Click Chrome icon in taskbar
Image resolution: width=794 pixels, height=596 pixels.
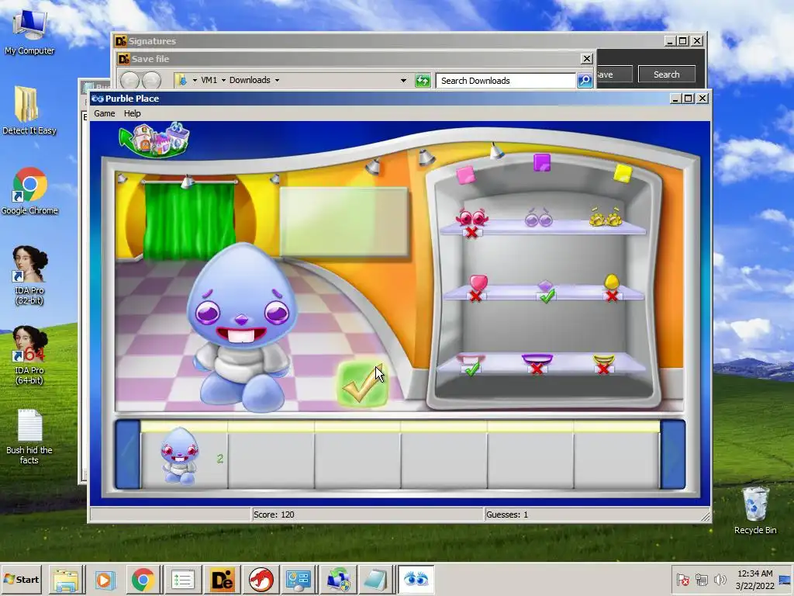click(143, 579)
